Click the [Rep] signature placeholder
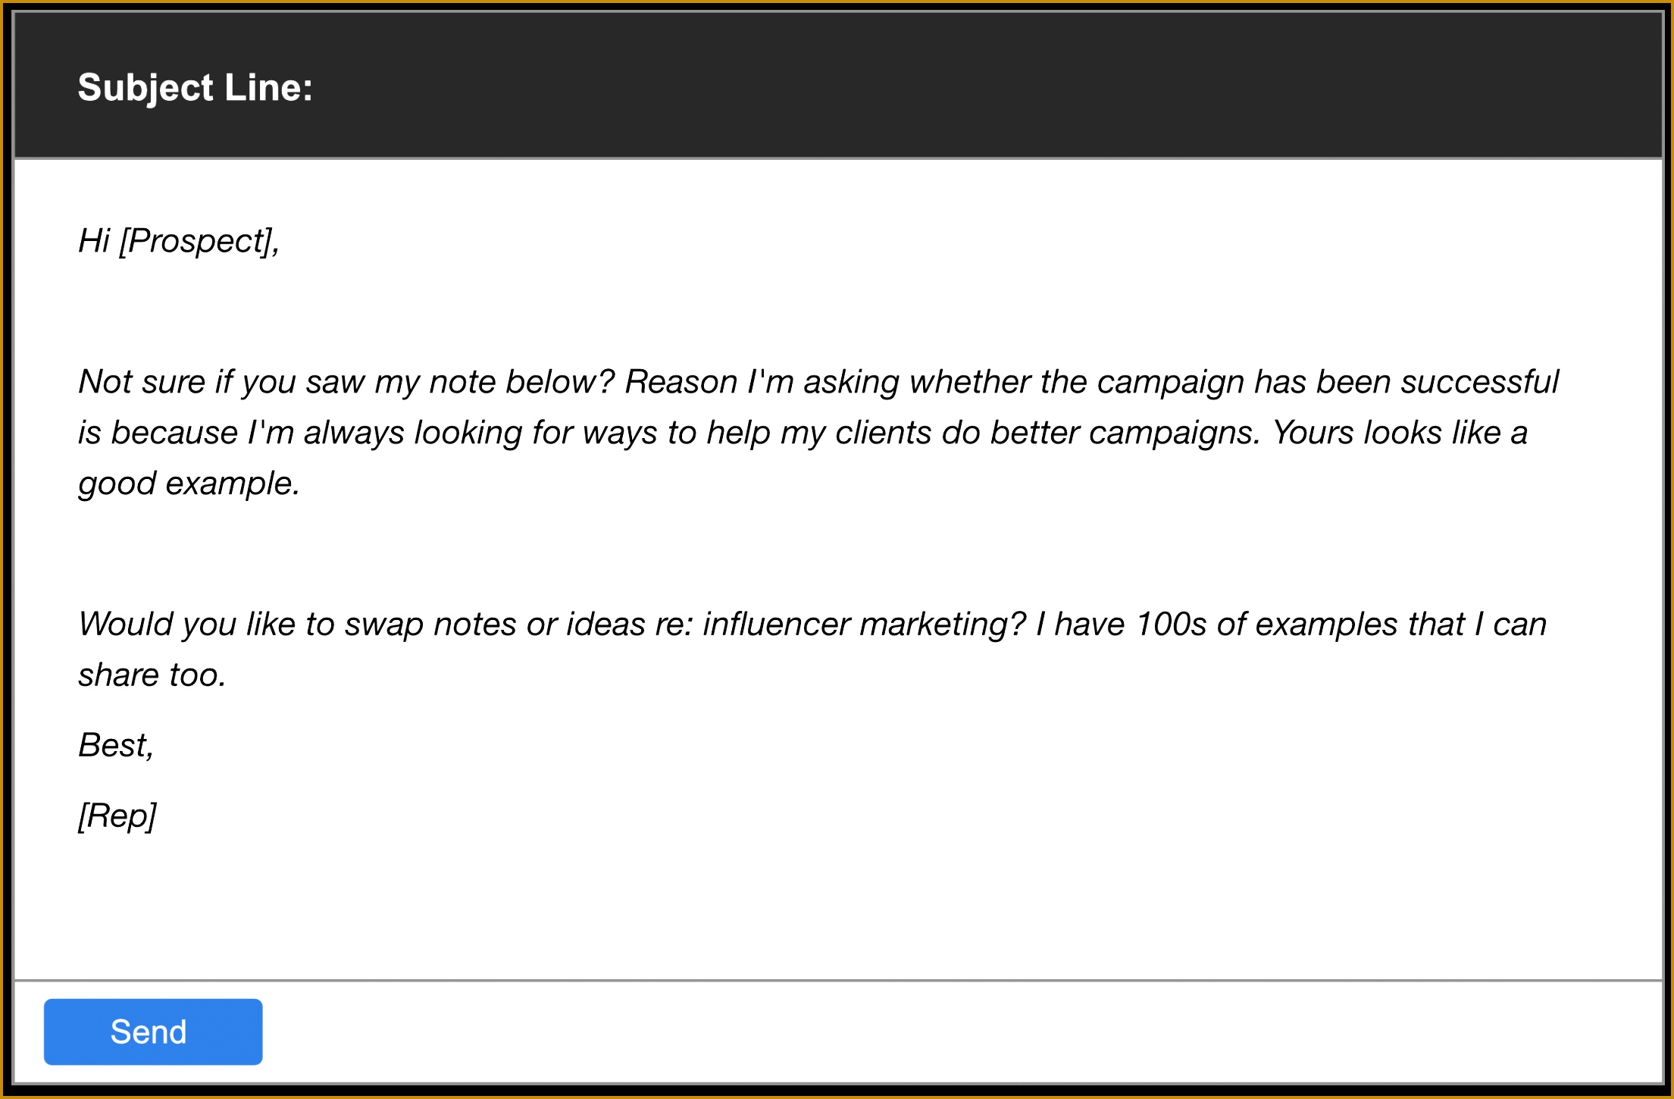 [117, 816]
